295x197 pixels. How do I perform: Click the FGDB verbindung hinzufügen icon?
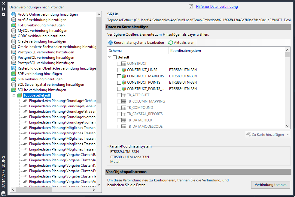coord(14,25)
